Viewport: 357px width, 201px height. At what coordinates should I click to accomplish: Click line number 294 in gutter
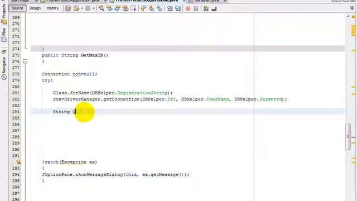16,175
